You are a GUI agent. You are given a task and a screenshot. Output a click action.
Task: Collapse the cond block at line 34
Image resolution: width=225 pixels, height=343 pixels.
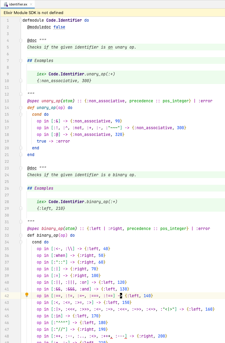point(21,242)
